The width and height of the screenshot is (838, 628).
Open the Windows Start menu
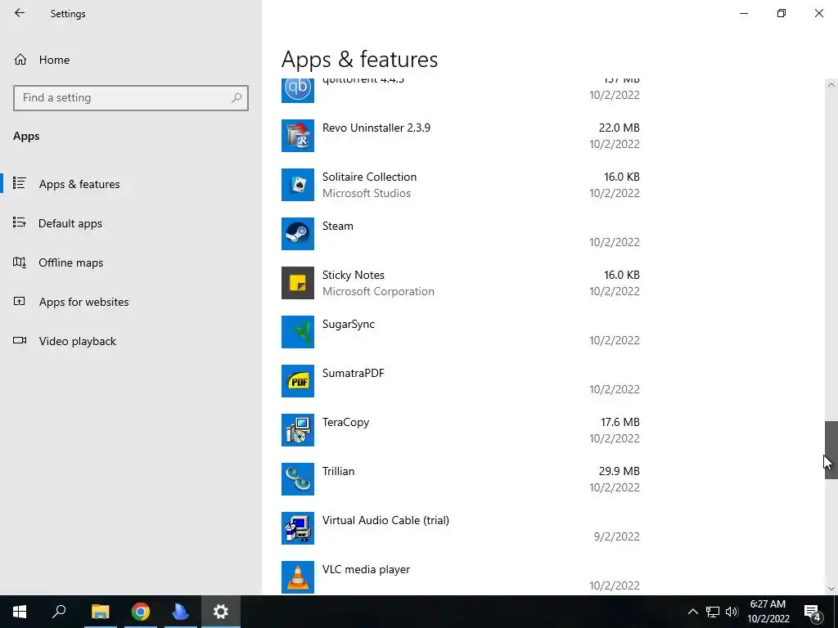coord(20,612)
